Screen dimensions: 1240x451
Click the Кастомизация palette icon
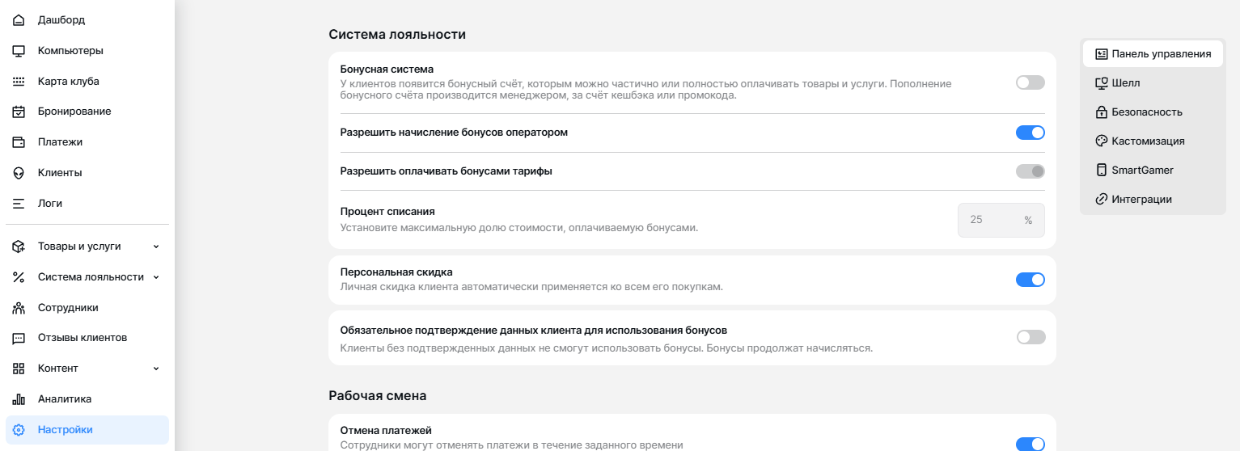tap(1101, 141)
